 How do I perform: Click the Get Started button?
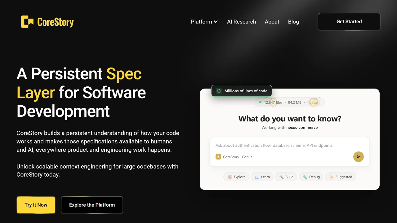[349, 22]
